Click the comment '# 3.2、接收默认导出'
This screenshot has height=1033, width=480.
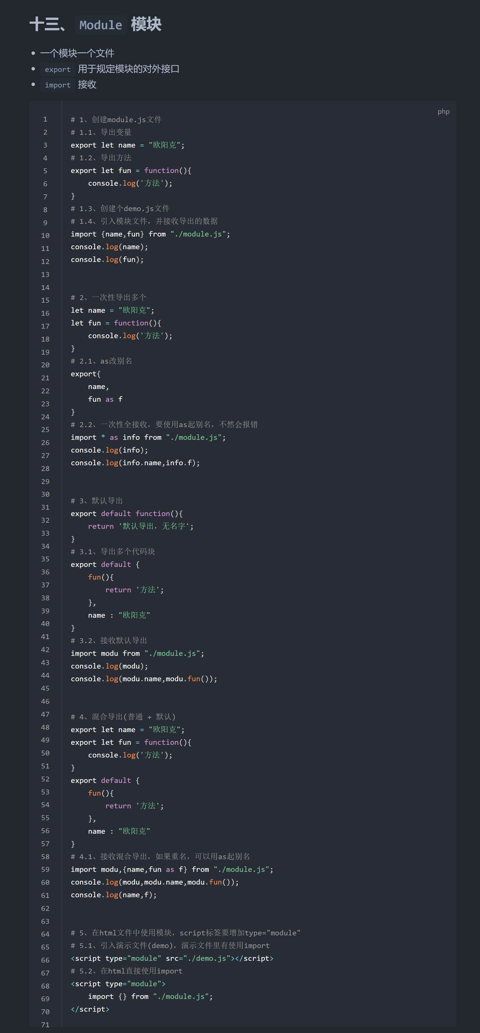tap(109, 641)
